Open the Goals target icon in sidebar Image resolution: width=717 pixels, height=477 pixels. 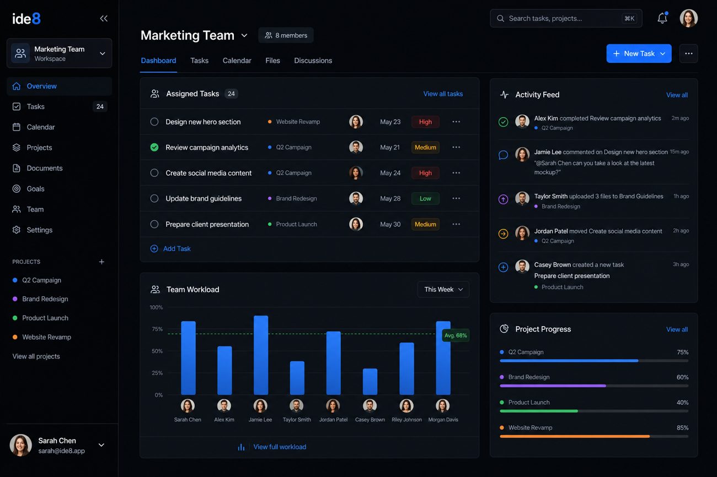point(17,188)
